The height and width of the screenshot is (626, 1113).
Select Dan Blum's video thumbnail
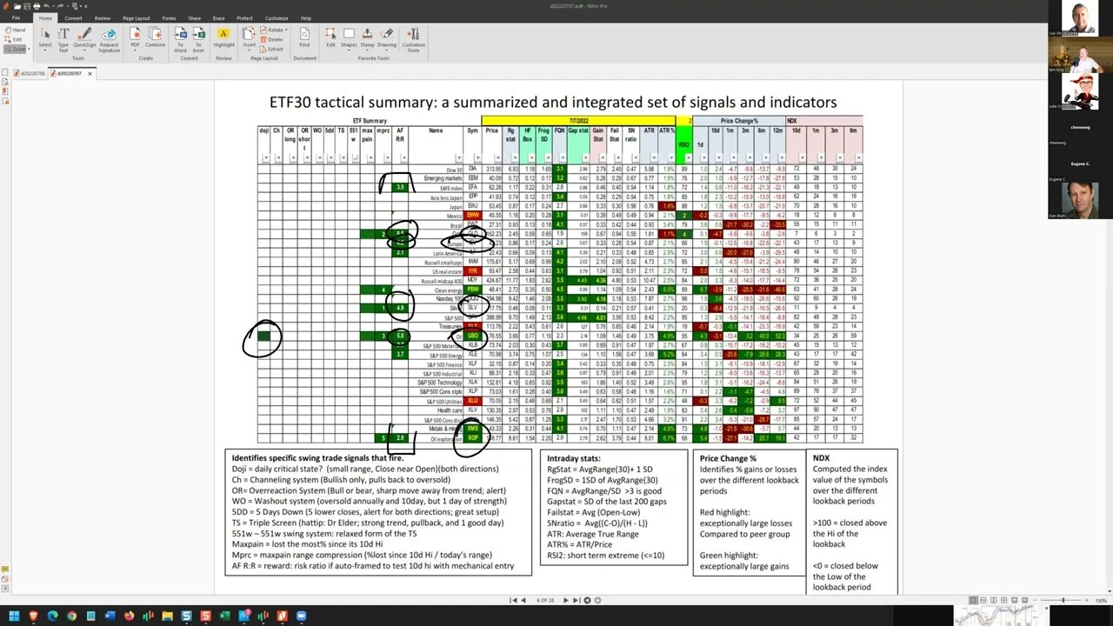pyautogui.click(x=1079, y=202)
